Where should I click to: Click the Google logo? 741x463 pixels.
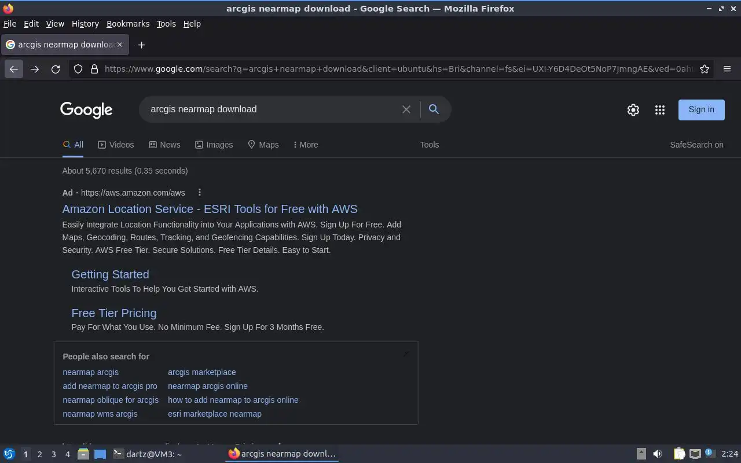pos(86,109)
